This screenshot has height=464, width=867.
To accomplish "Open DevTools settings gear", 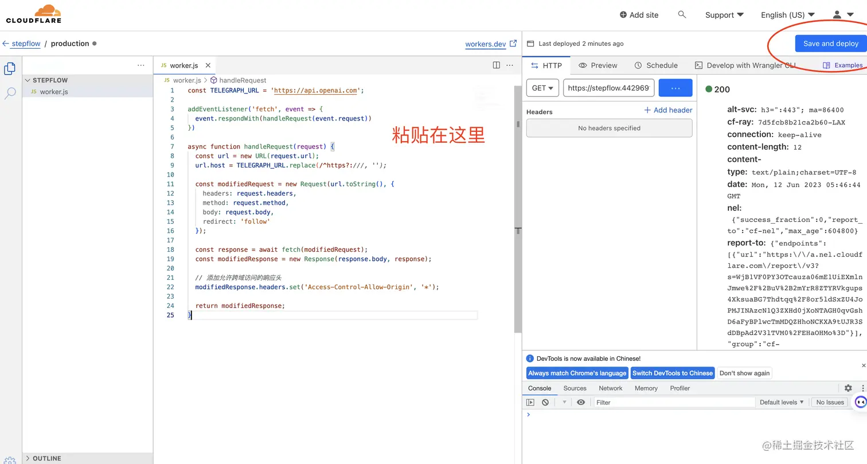I will pyautogui.click(x=848, y=388).
